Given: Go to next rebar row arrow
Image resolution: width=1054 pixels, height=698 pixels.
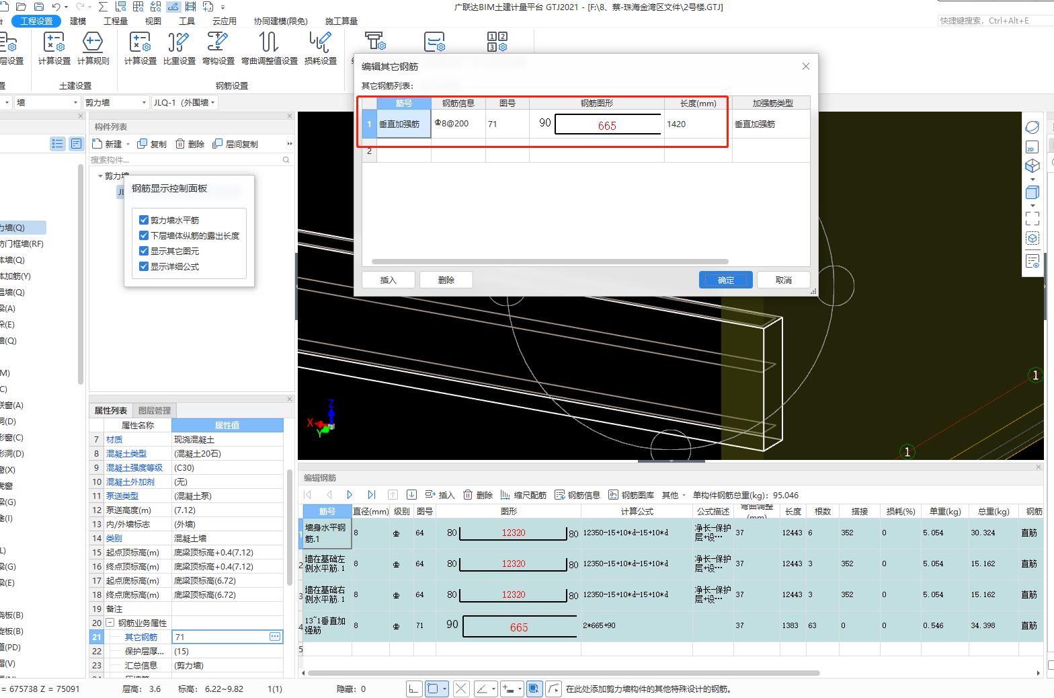Looking at the screenshot, I should (x=350, y=495).
